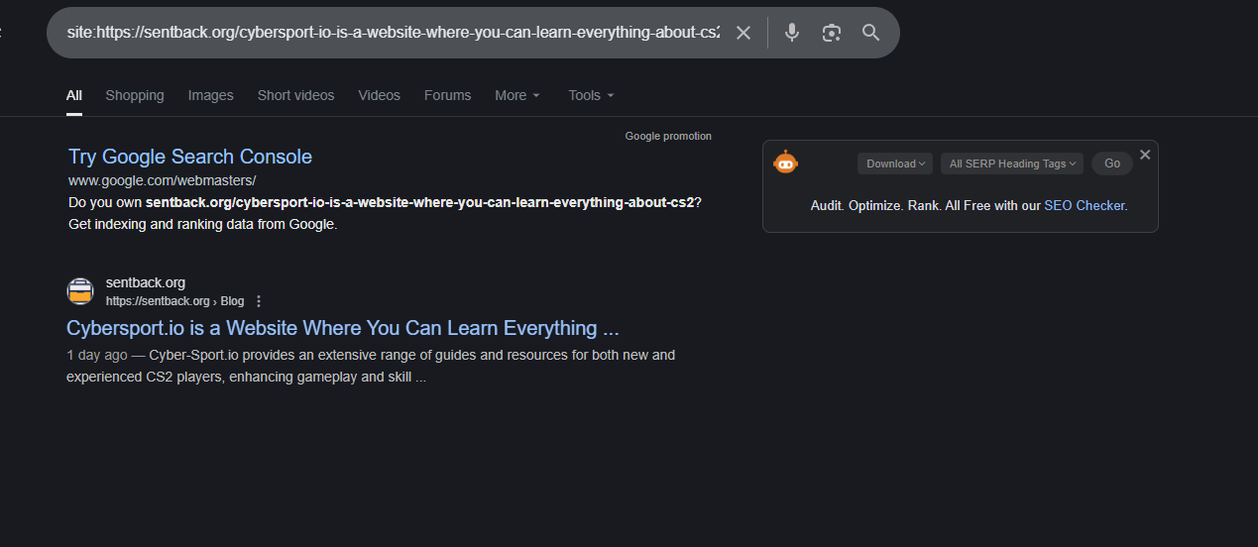Open the Videos tab
Screen dimensions: 1258x547
coord(380,95)
